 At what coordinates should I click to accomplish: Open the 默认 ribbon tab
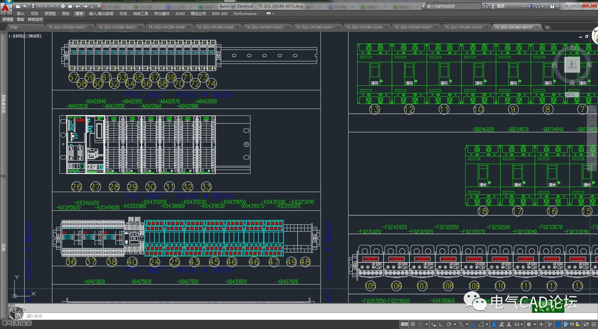(21, 13)
